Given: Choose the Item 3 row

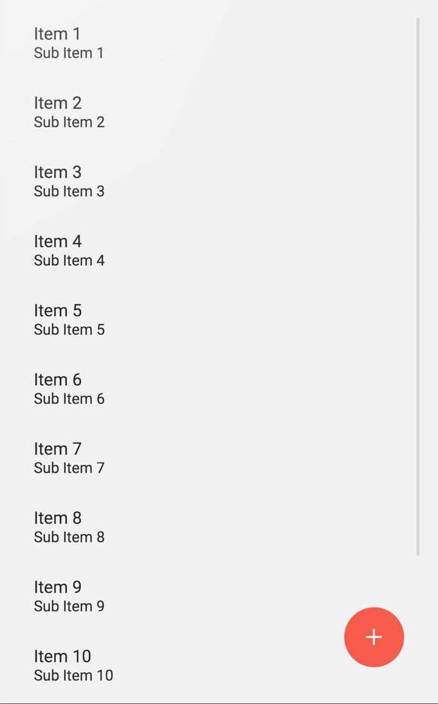Looking at the screenshot, I should [57, 172].
